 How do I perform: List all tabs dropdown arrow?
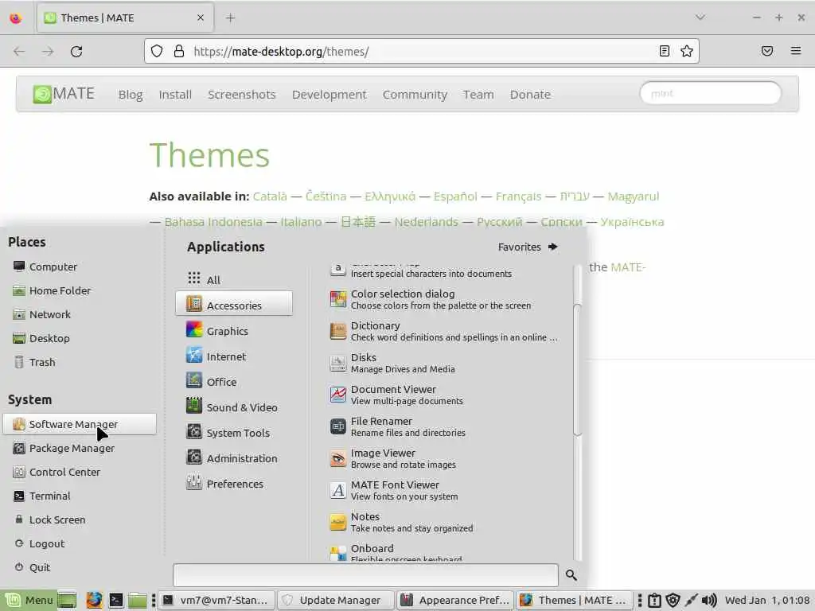point(700,18)
